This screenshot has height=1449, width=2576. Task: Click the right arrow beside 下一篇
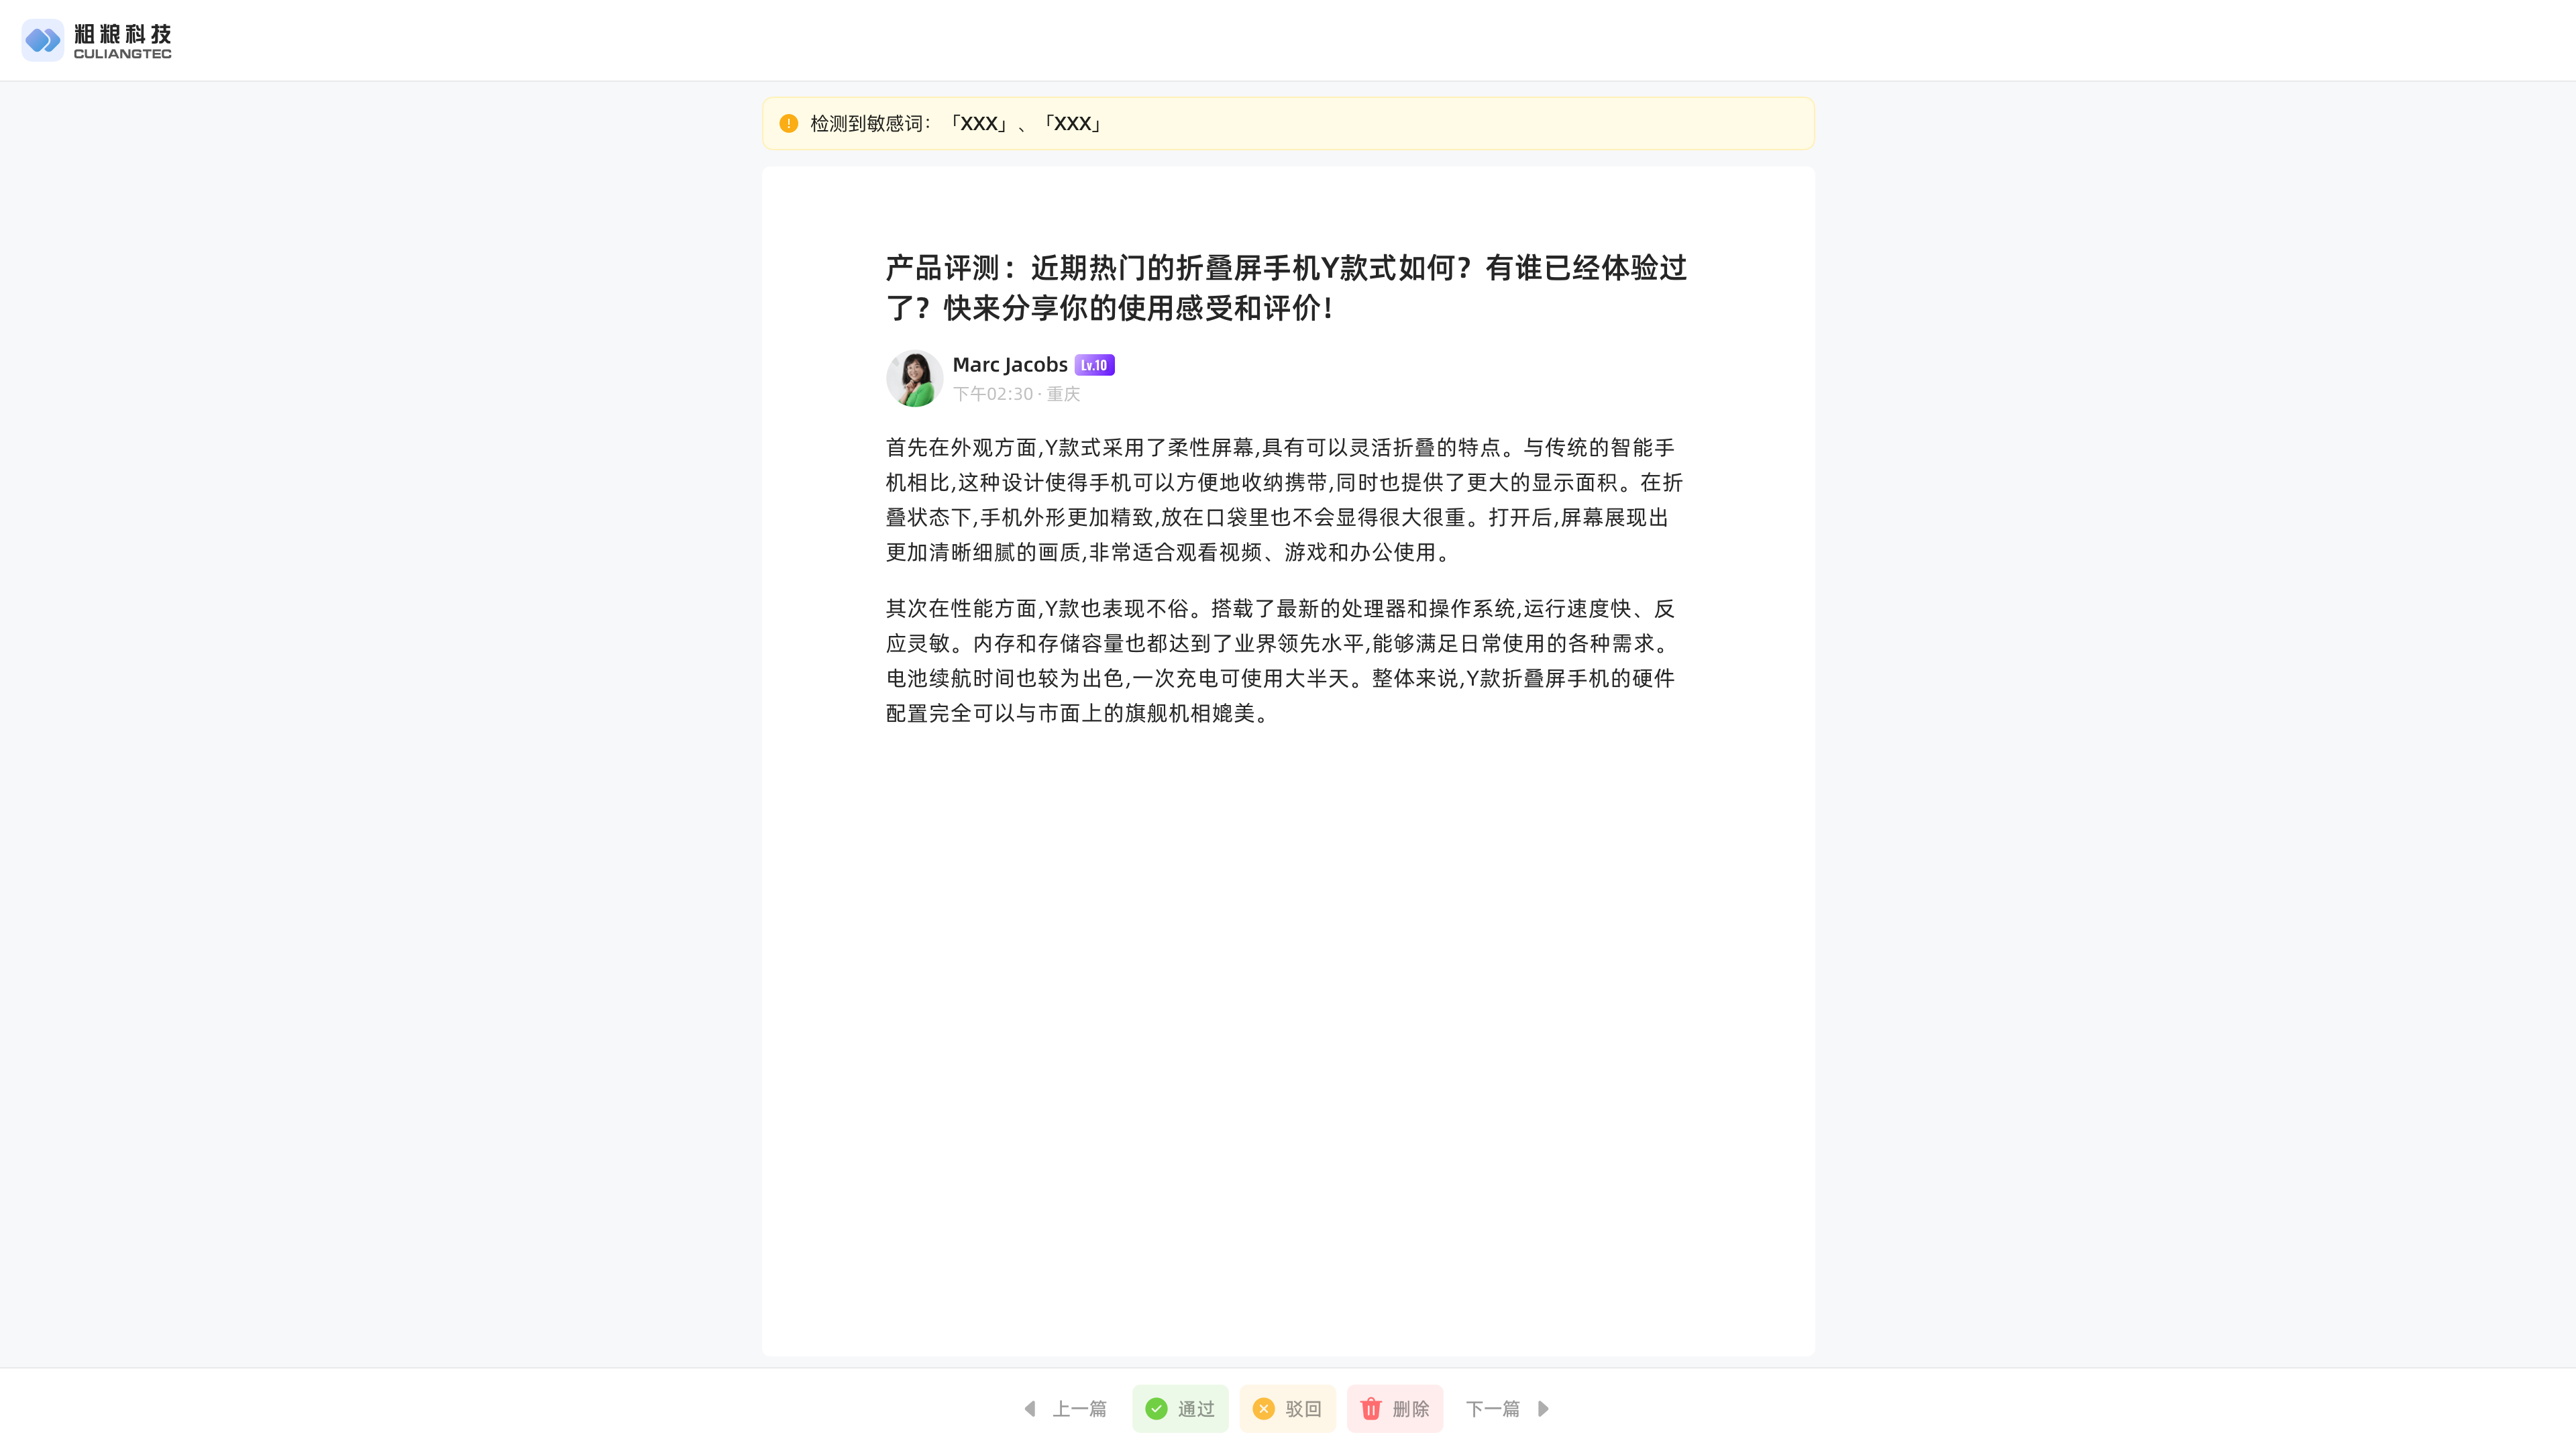[1543, 1408]
